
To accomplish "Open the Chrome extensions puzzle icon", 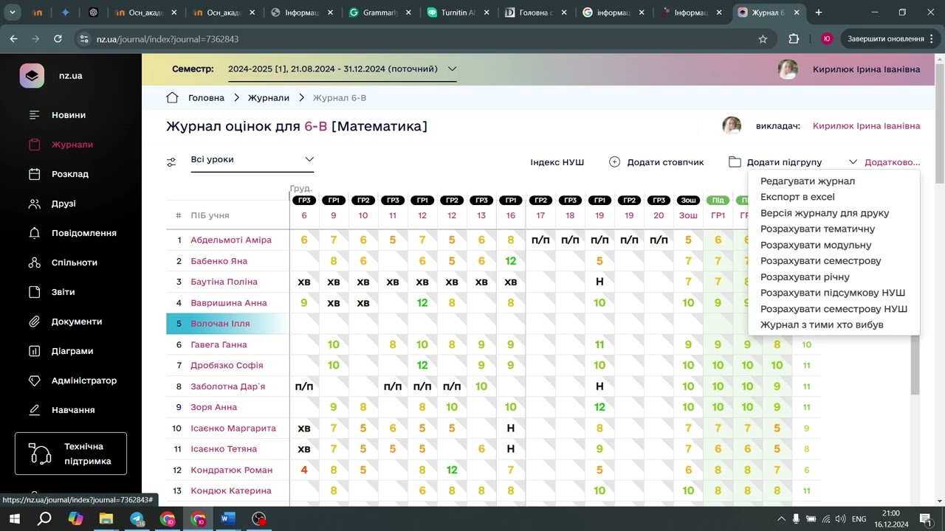I will (x=794, y=39).
